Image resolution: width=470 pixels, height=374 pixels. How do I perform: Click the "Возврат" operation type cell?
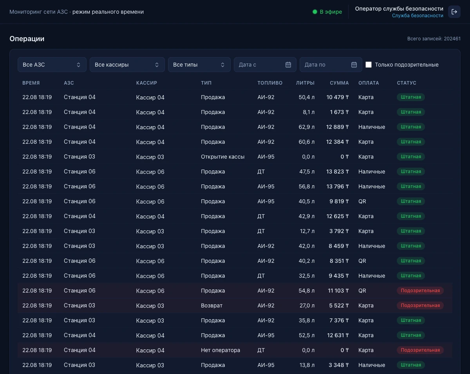point(211,305)
